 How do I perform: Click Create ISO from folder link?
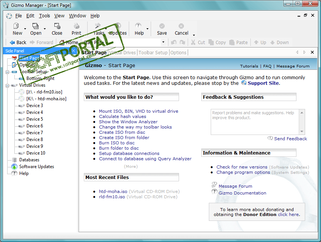coord(124,138)
